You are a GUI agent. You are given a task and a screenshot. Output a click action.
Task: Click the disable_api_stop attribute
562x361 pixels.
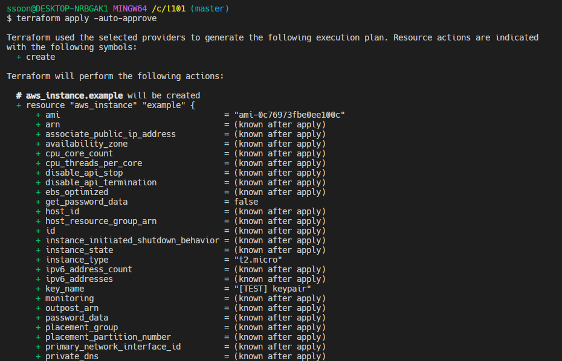84,173
